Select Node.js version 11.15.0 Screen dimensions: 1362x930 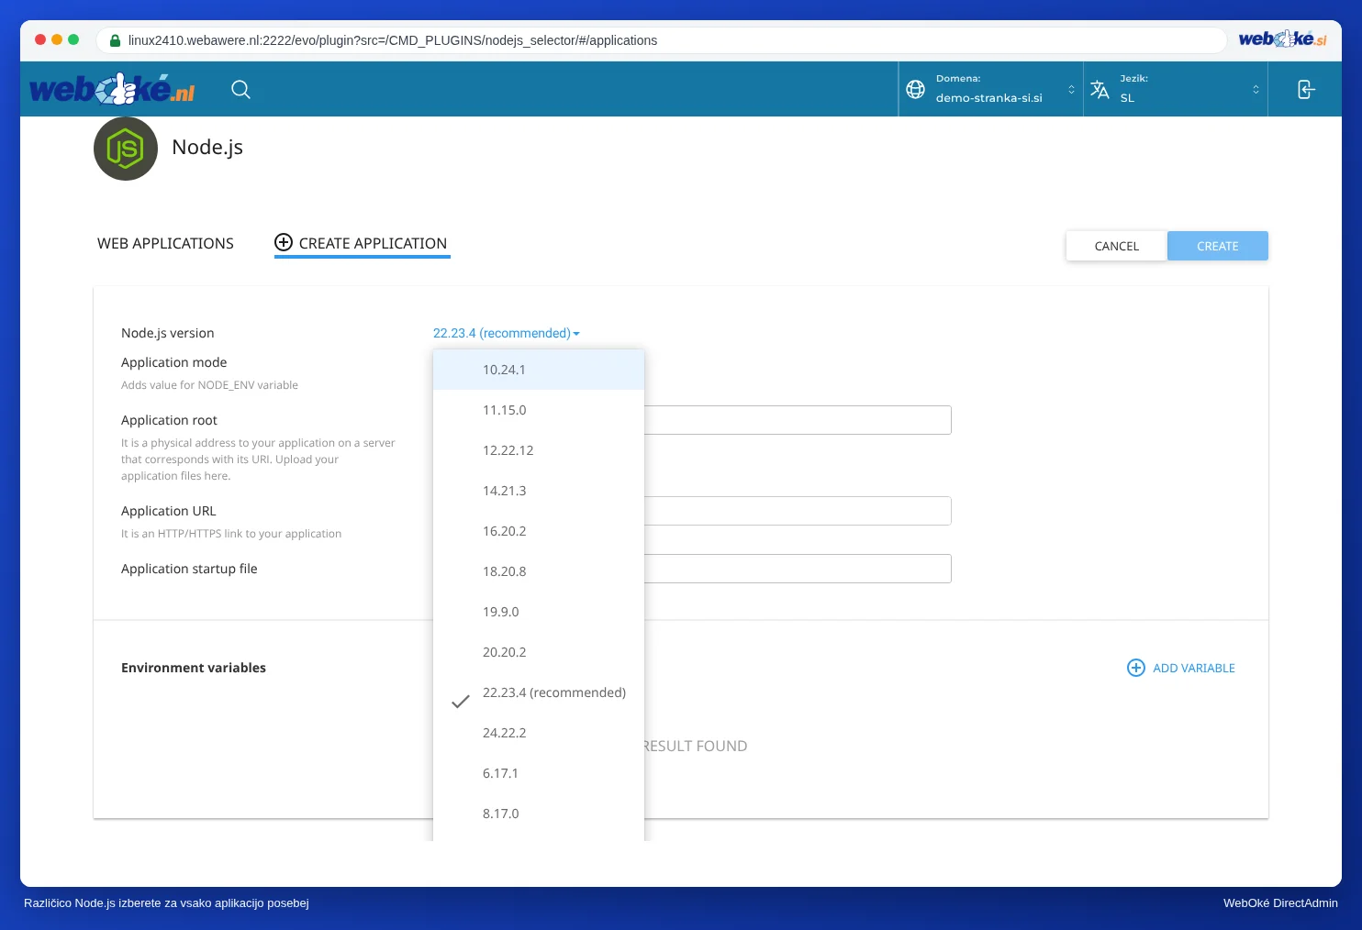(x=539, y=410)
